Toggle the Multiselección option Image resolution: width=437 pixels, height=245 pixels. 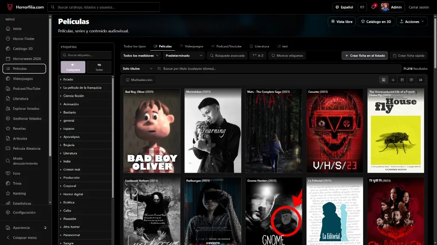tap(139, 80)
